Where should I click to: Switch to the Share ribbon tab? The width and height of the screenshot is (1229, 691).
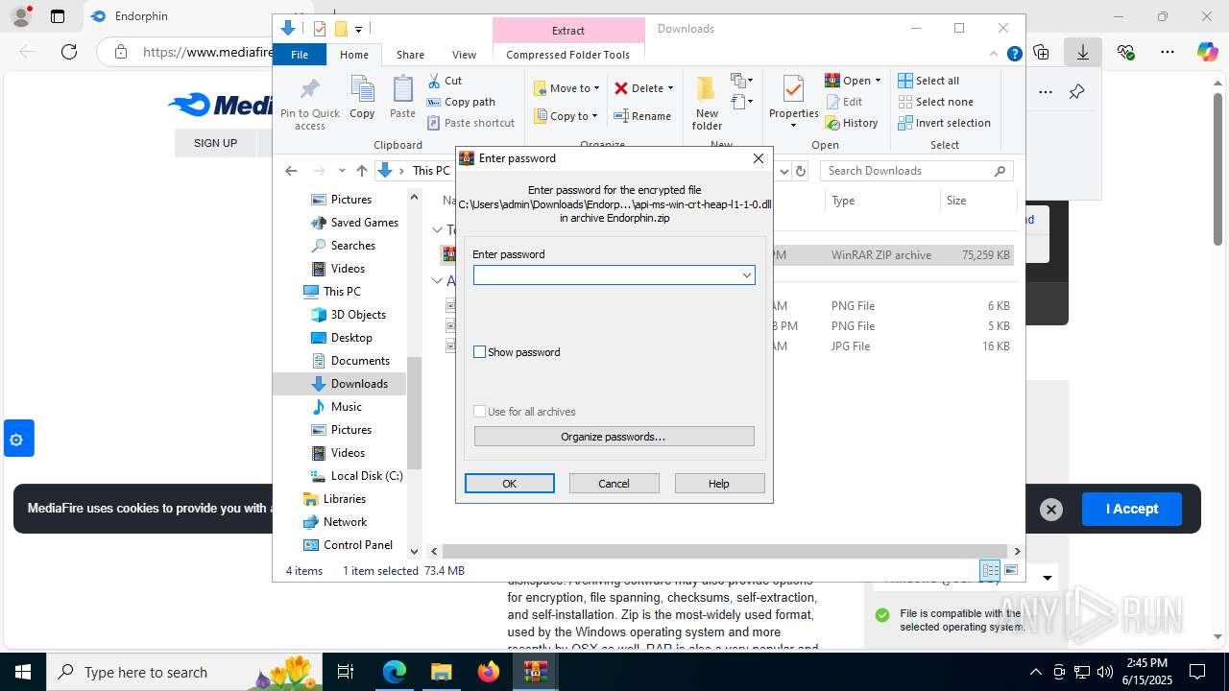pos(410,55)
